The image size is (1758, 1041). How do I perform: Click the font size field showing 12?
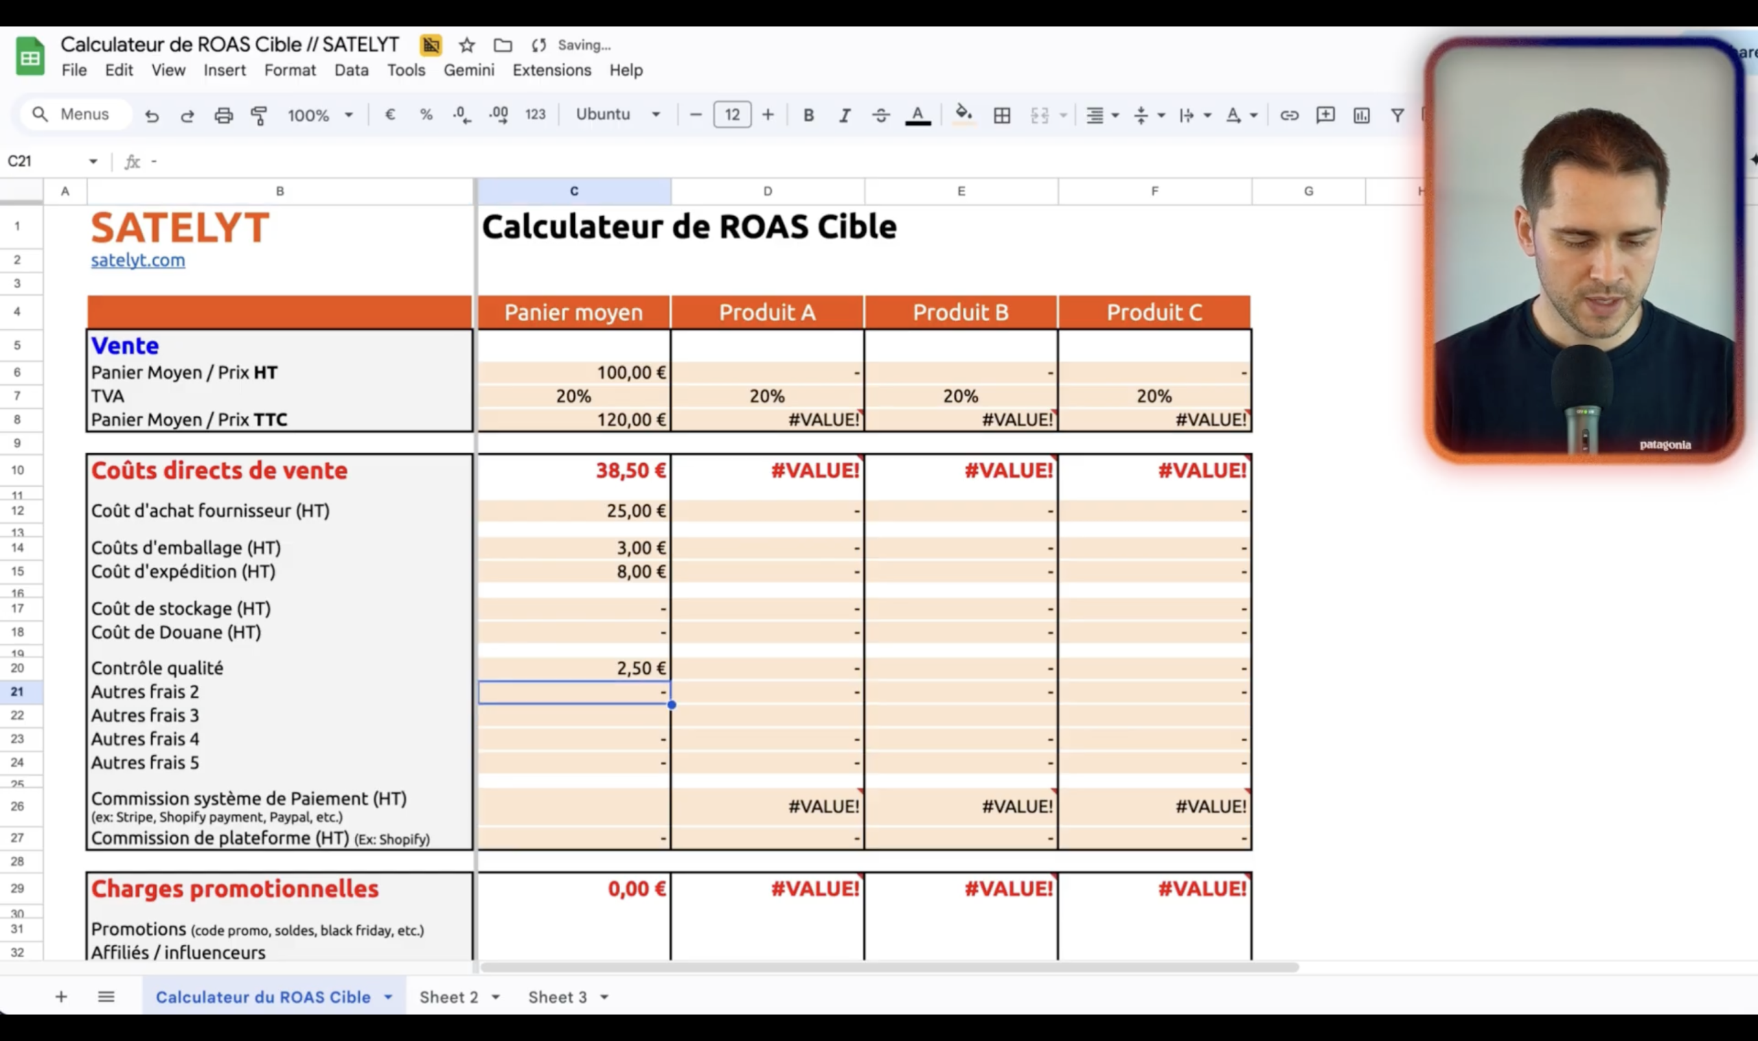(x=732, y=115)
